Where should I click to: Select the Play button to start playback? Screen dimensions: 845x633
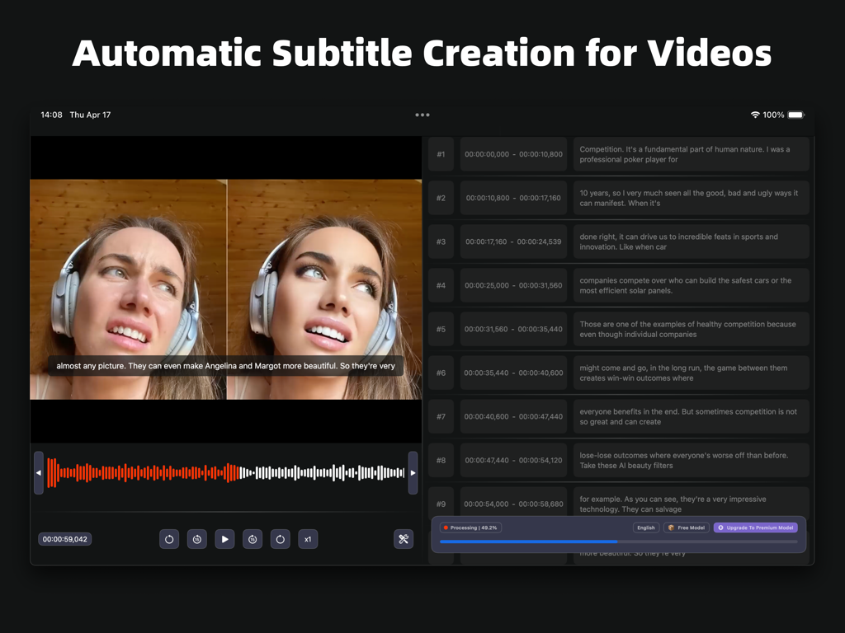(224, 539)
